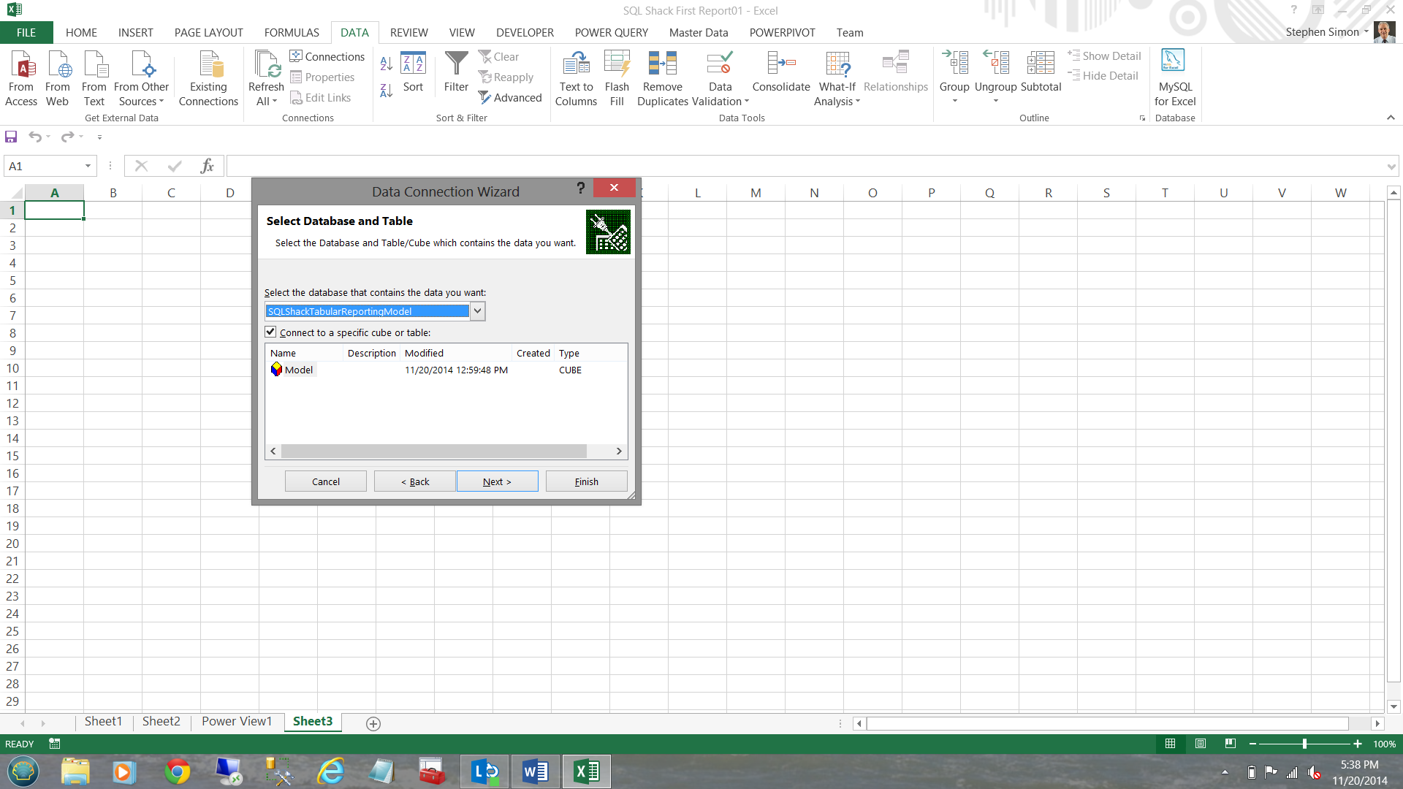Expand the Name Box dropdown arrow
The width and height of the screenshot is (1403, 789).
click(88, 167)
